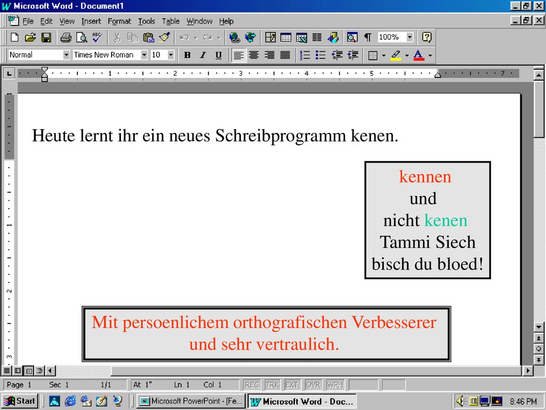Open font size dropdown
Viewport: 546px width, 410px height.
tap(171, 55)
